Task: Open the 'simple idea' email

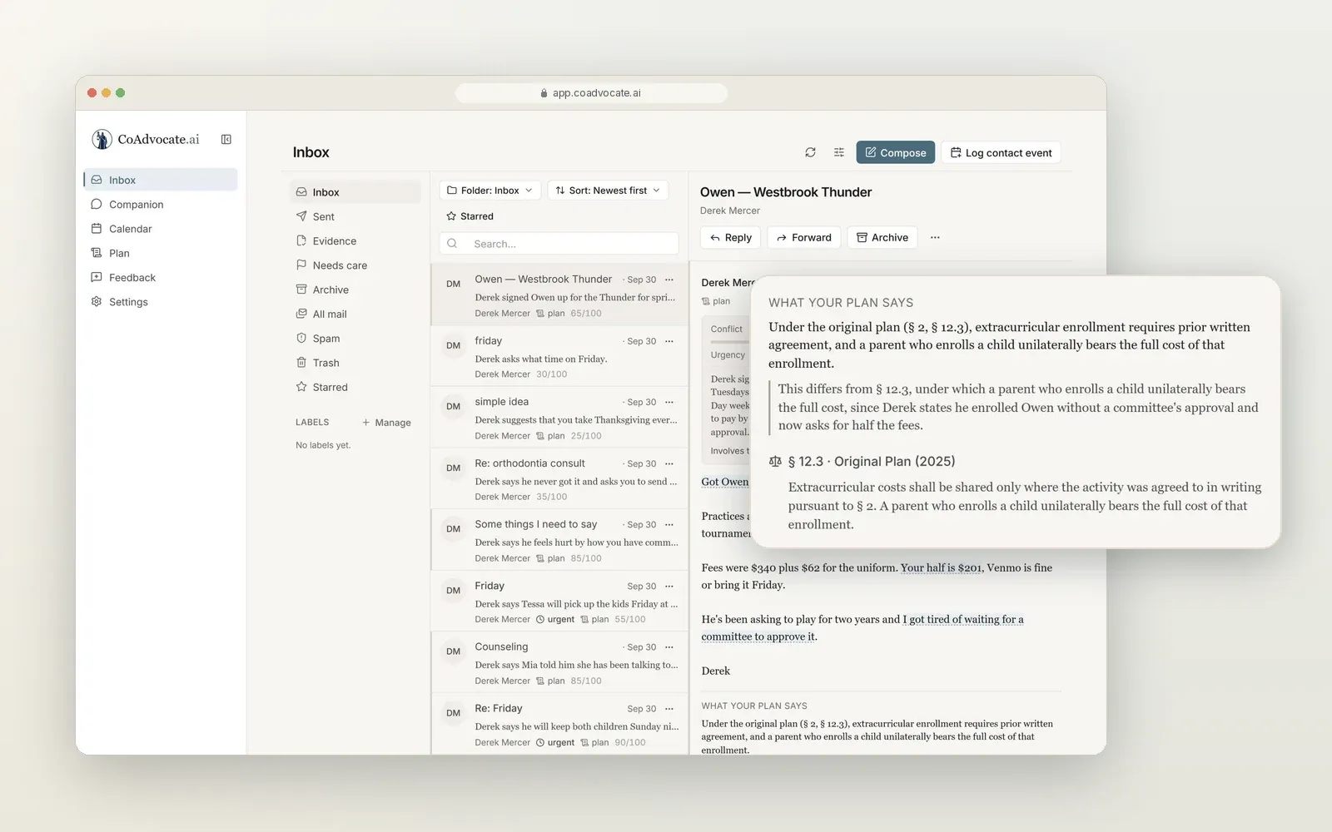Action: (x=559, y=418)
